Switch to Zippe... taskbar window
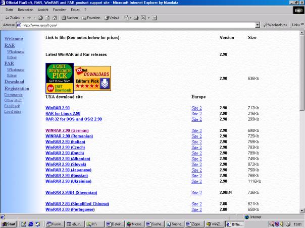Viewport: 305px width, 228px height. coord(194,224)
